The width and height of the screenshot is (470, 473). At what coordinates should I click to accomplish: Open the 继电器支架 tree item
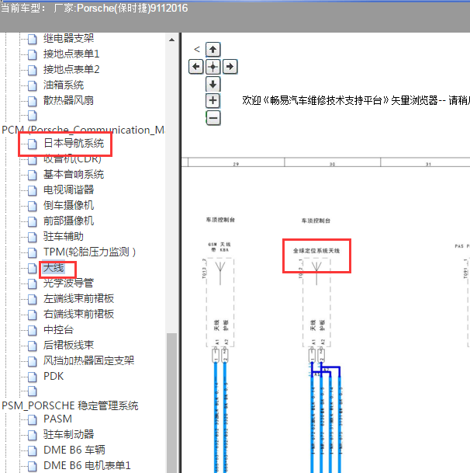68,38
